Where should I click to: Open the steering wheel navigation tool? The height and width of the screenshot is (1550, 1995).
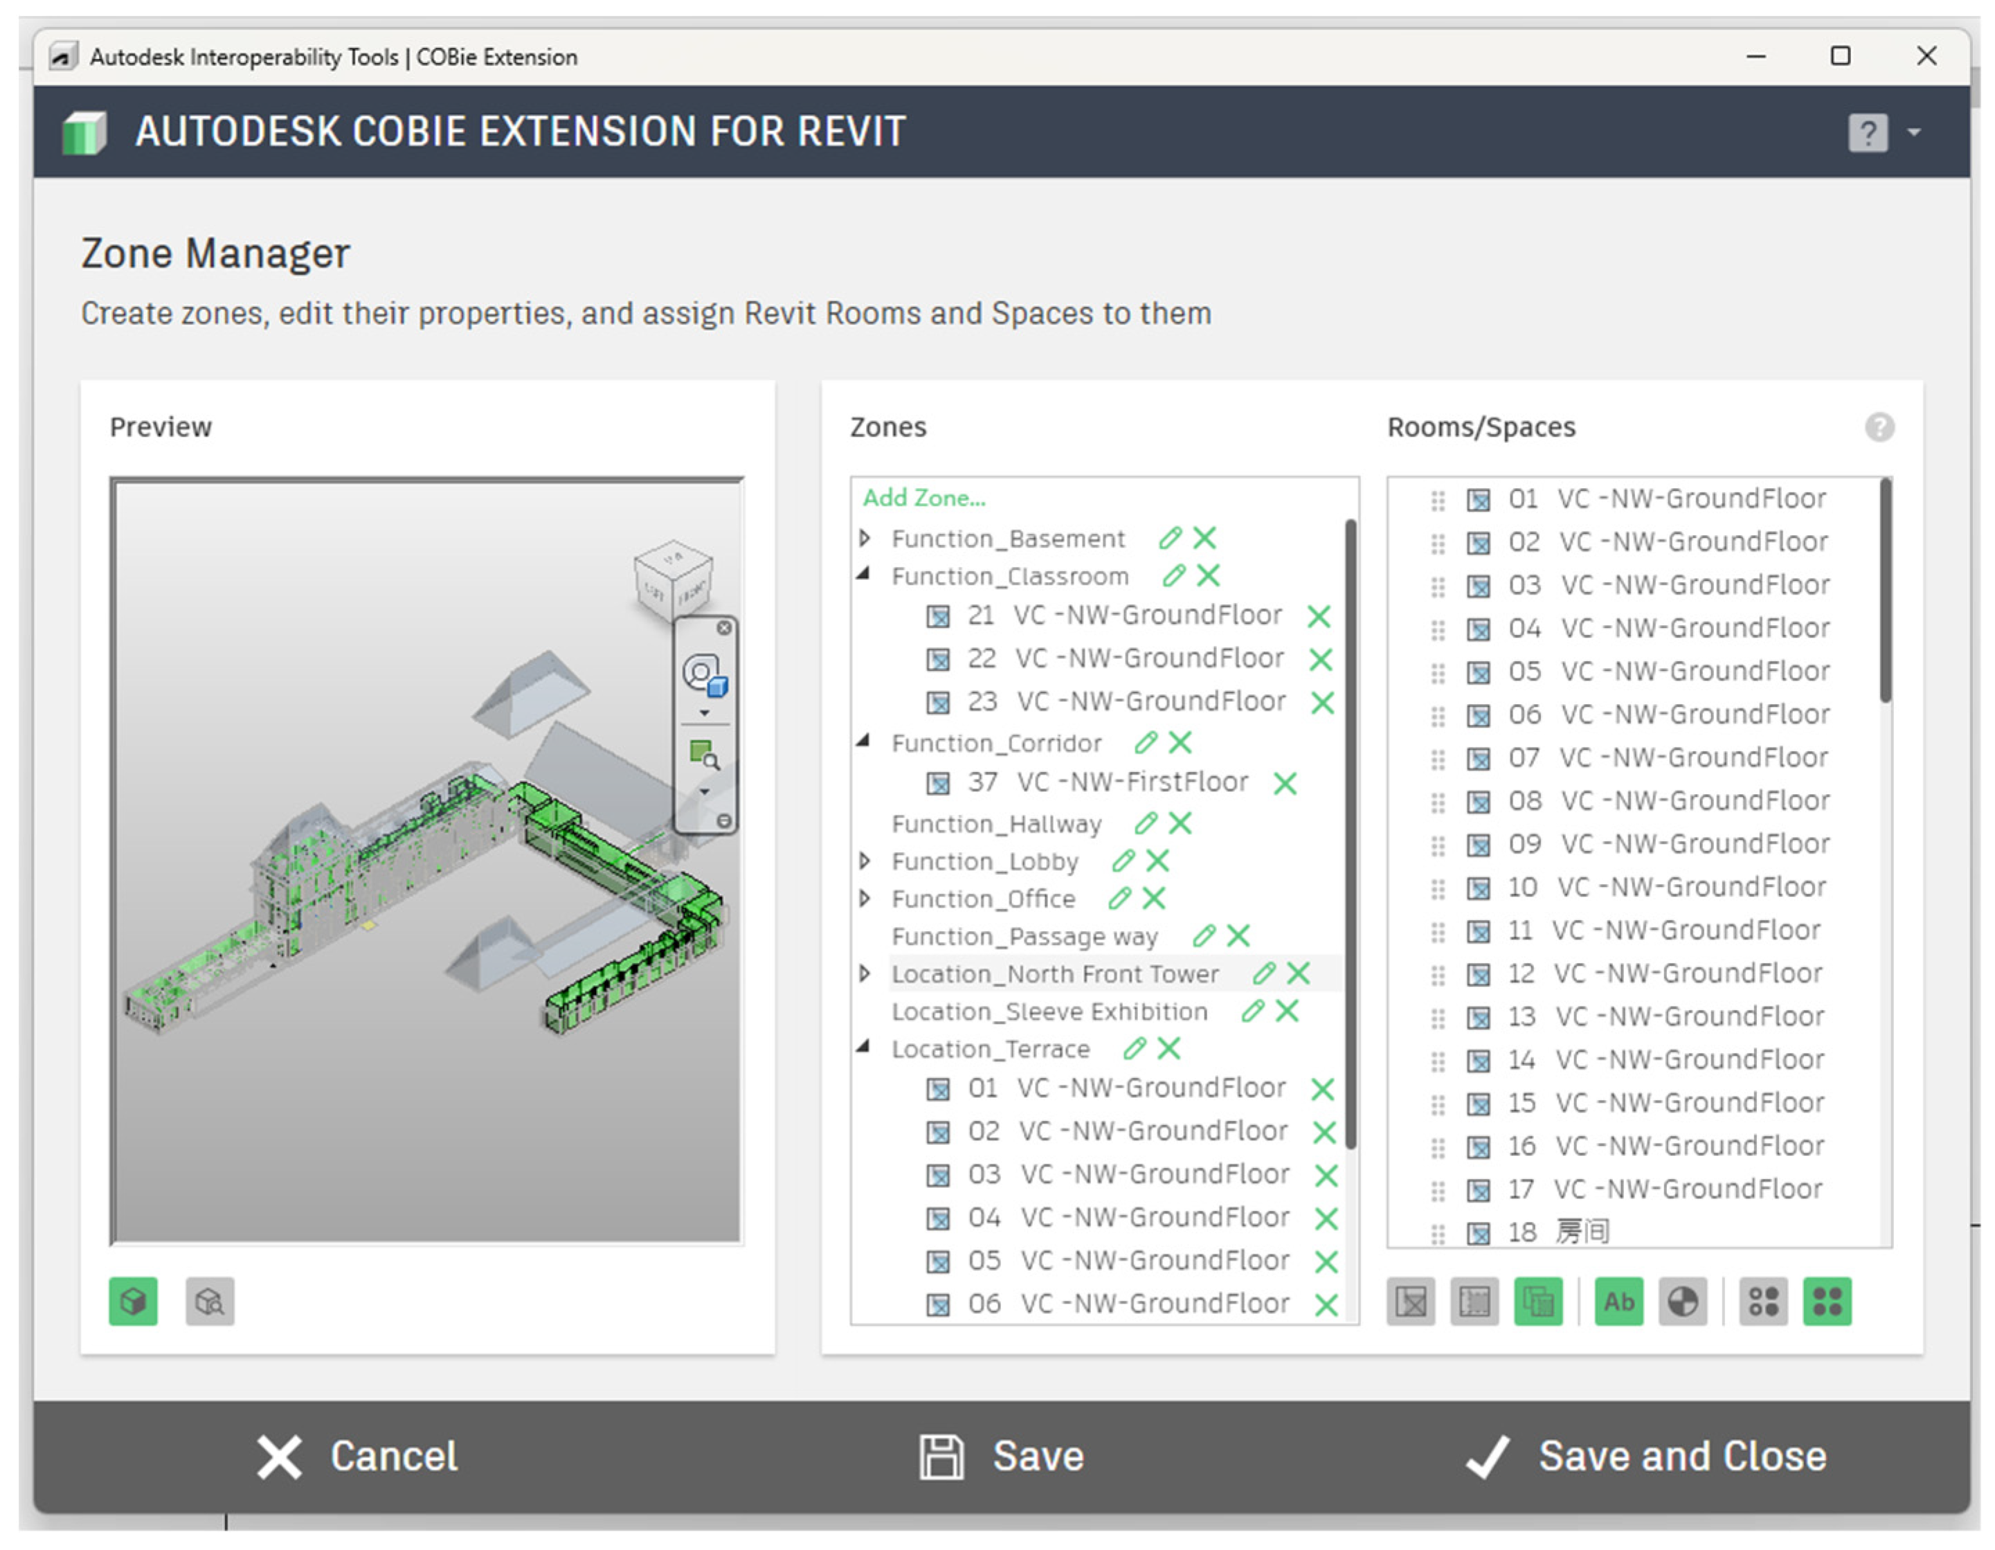point(703,674)
